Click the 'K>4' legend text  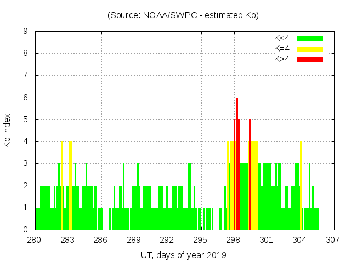[x=282, y=59]
